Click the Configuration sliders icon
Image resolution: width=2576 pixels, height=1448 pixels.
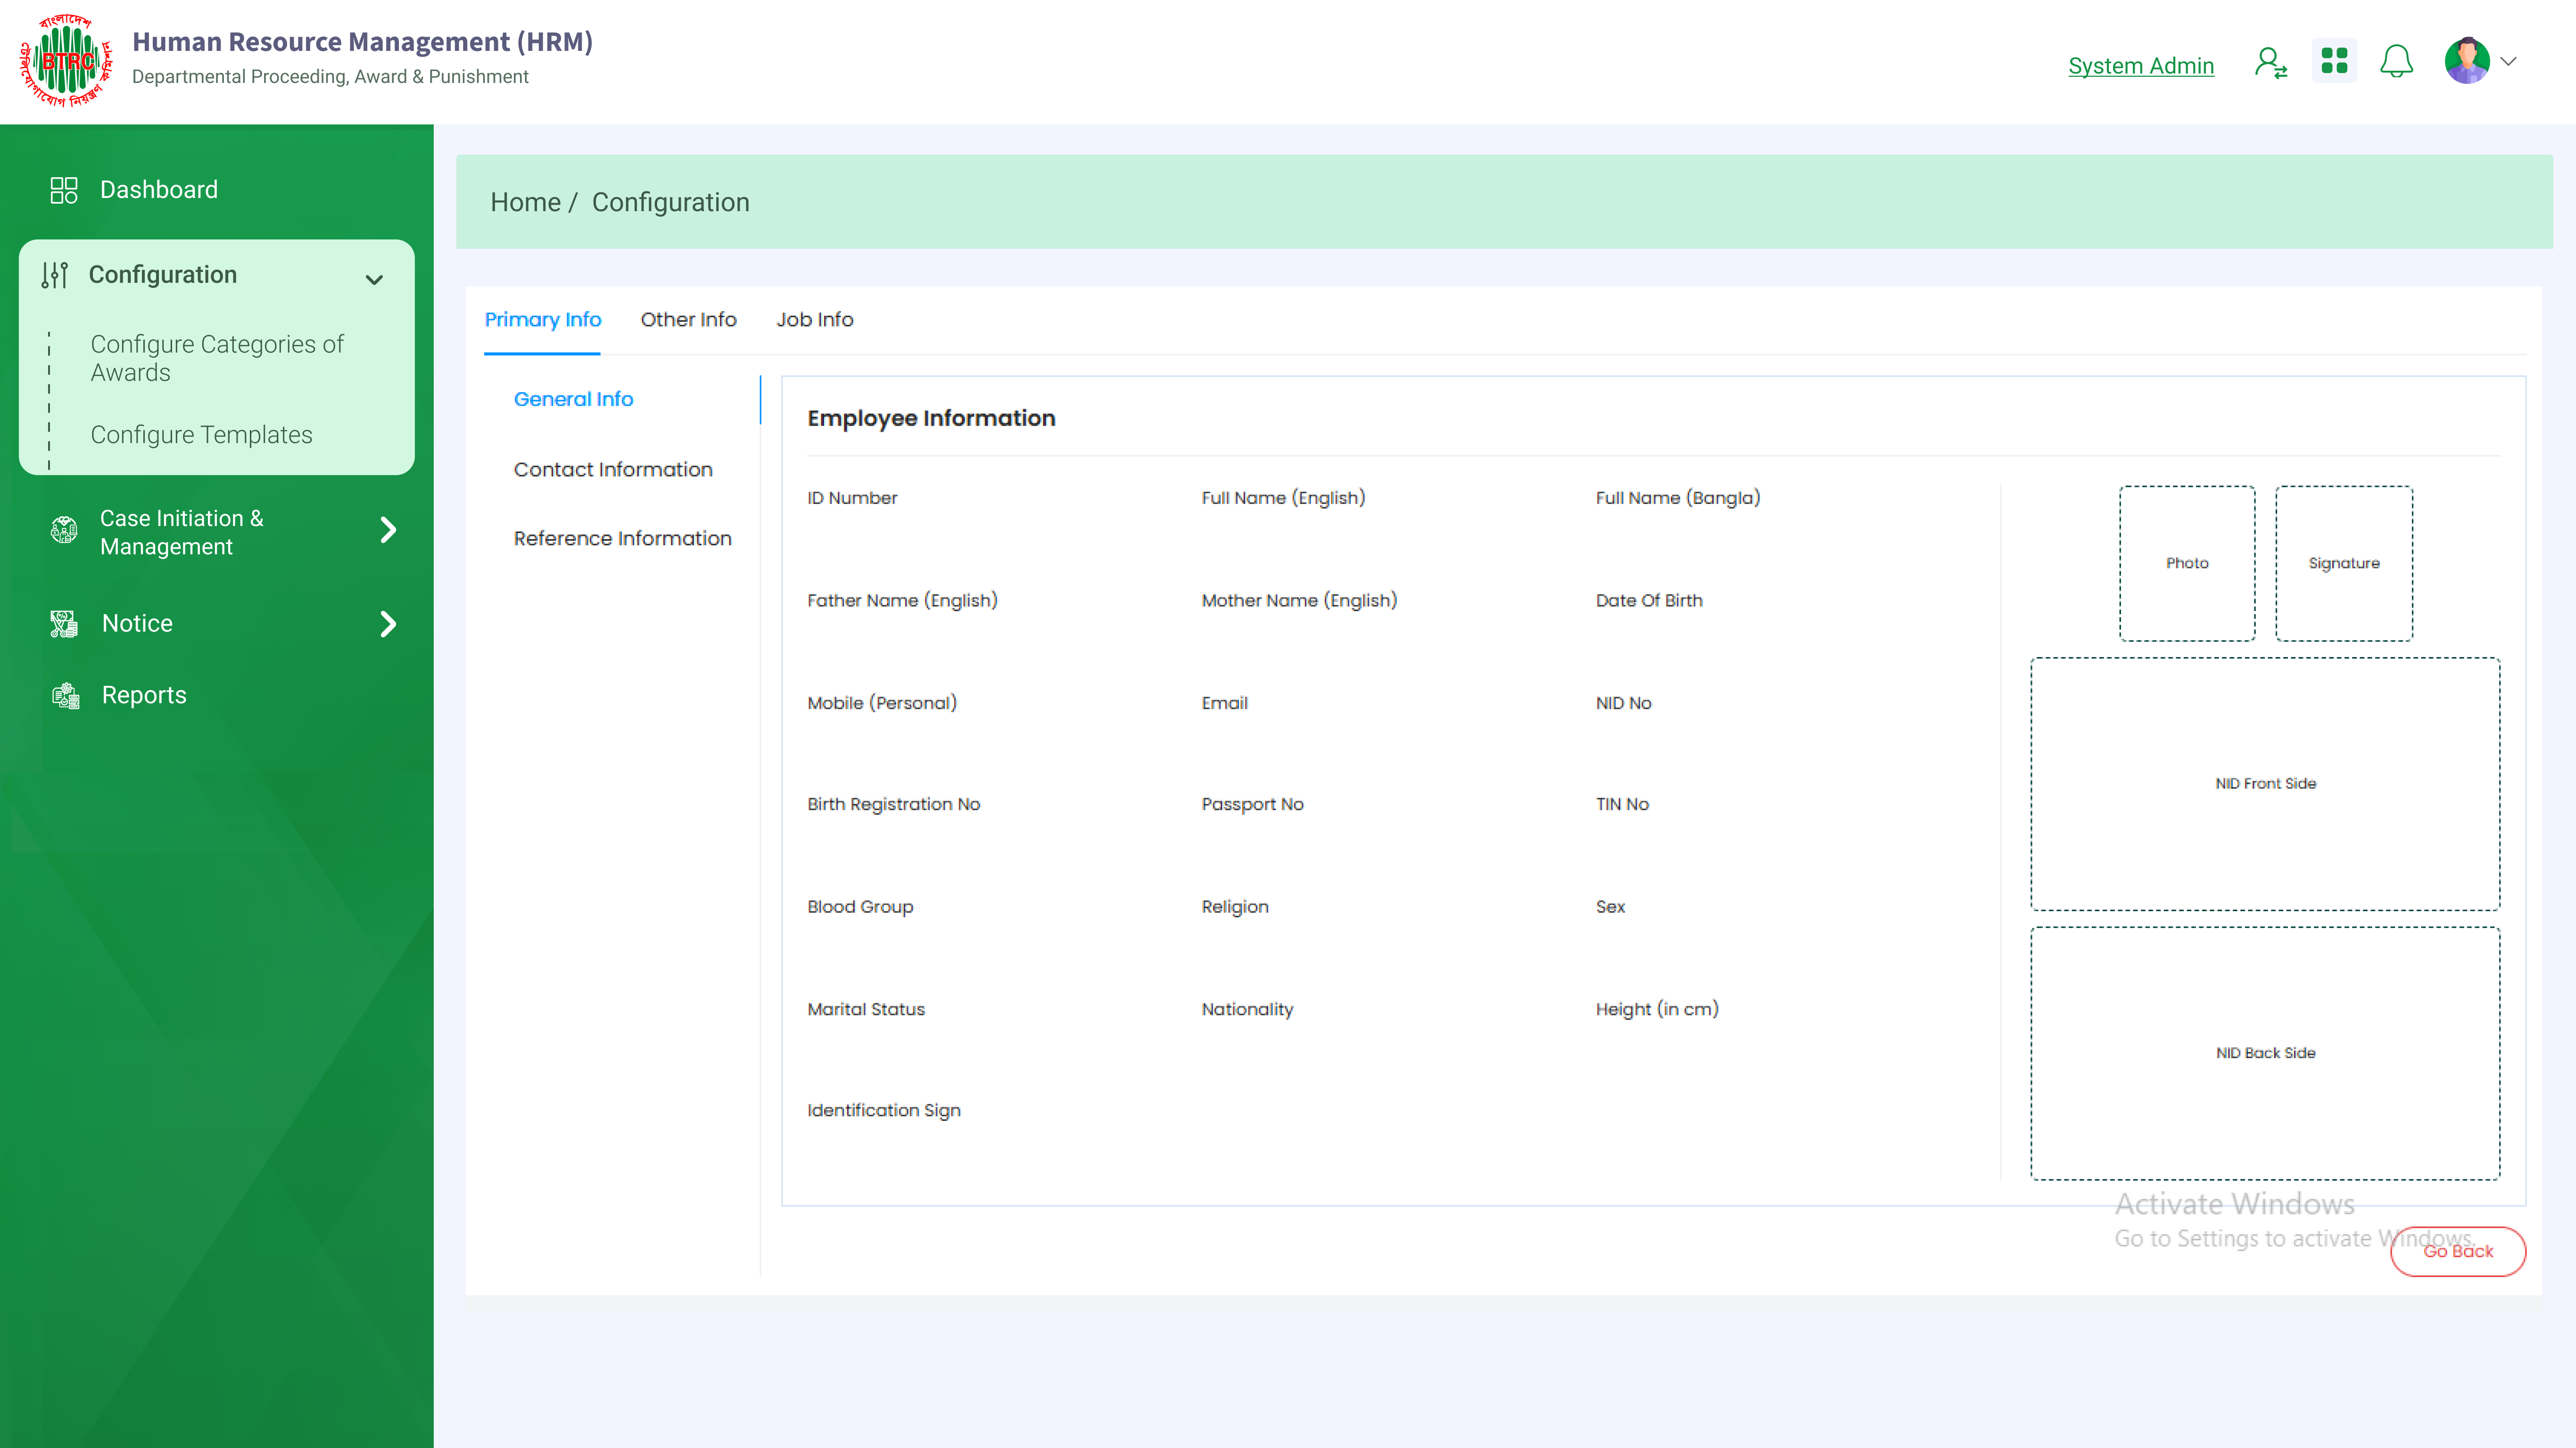tap(55, 275)
